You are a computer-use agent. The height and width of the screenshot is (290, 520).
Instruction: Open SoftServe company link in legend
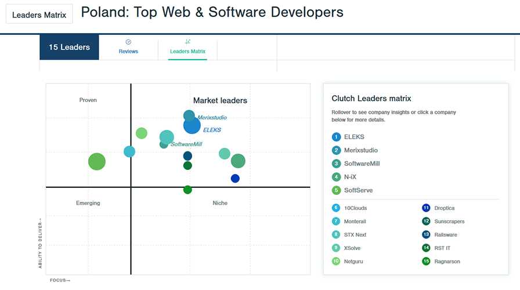click(x=358, y=190)
